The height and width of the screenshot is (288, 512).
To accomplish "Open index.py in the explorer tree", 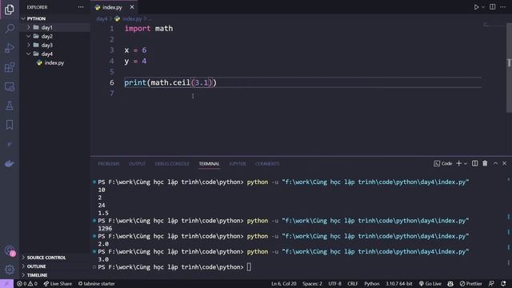I will (x=55, y=62).
